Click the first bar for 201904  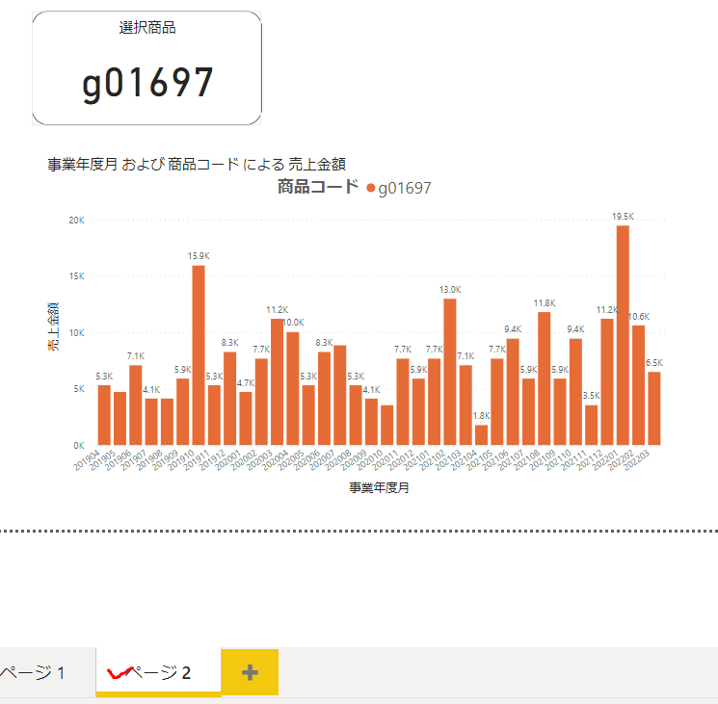(104, 415)
